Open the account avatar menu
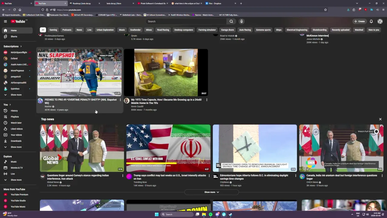The width and height of the screenshot is (387, 218). click(380, 21)
